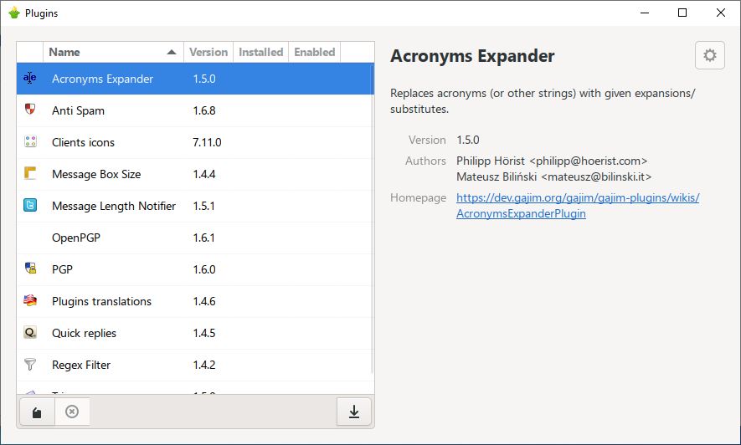Click the Acronyms Expander row icon
Viewport: 741px width, 445px height.
(30, 78)
